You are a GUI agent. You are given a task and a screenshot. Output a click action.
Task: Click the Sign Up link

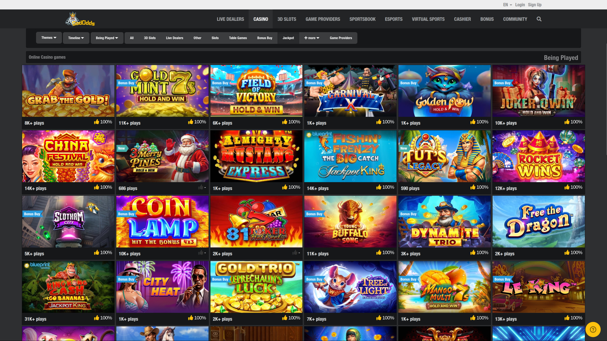[x=535, y=5]
